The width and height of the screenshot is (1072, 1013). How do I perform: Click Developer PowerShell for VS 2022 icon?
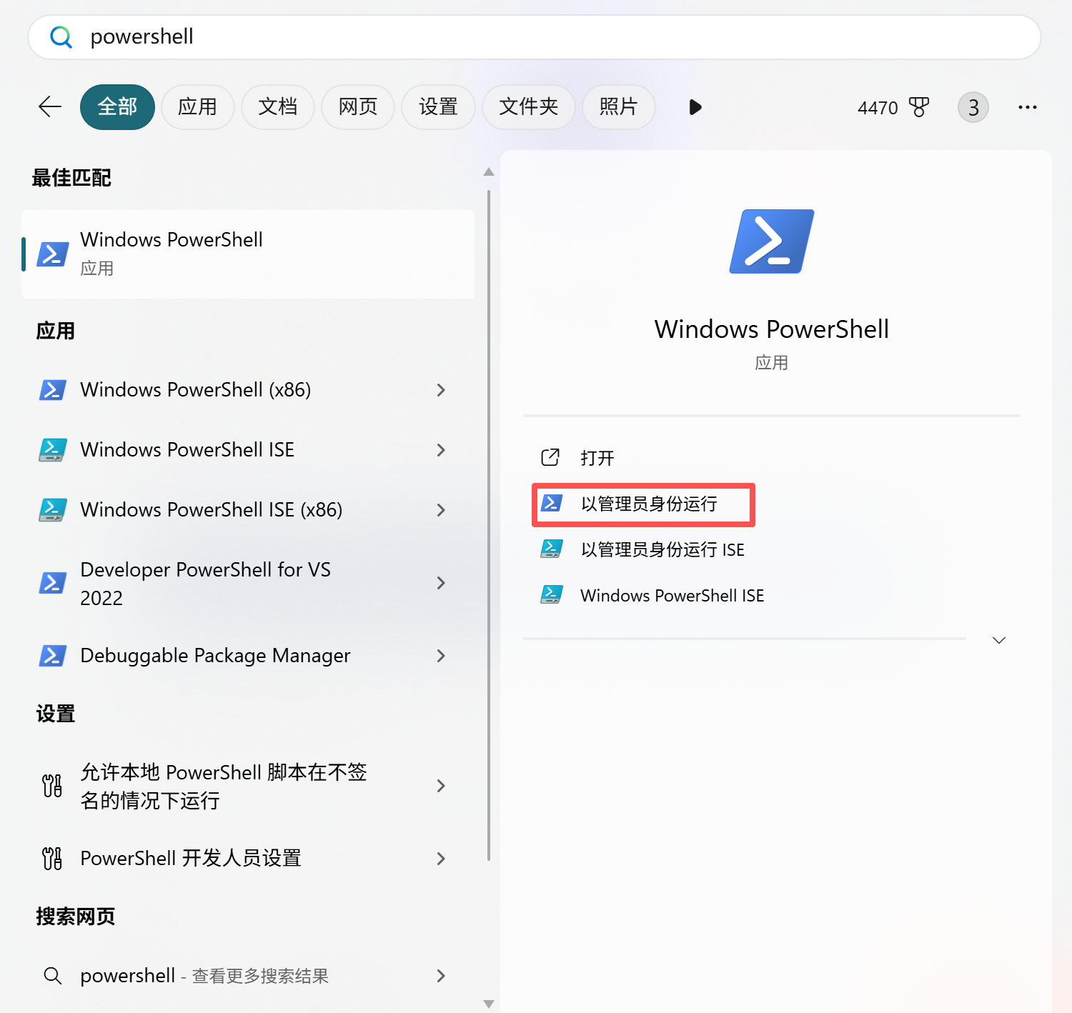[x=53, y=583]
